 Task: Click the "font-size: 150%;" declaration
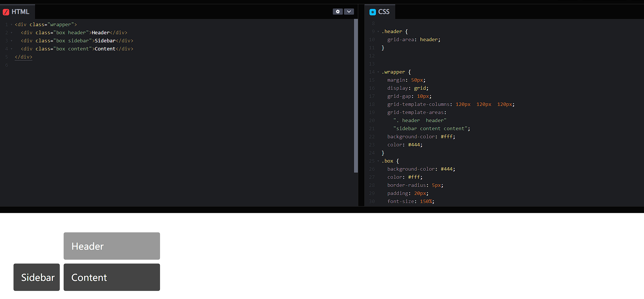[411, 202]
